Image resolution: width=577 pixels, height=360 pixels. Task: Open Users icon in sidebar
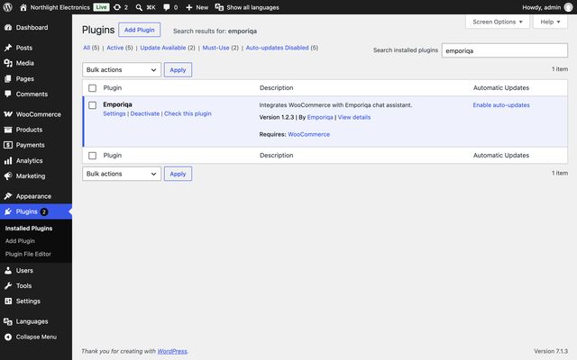(x=8, y=270)
